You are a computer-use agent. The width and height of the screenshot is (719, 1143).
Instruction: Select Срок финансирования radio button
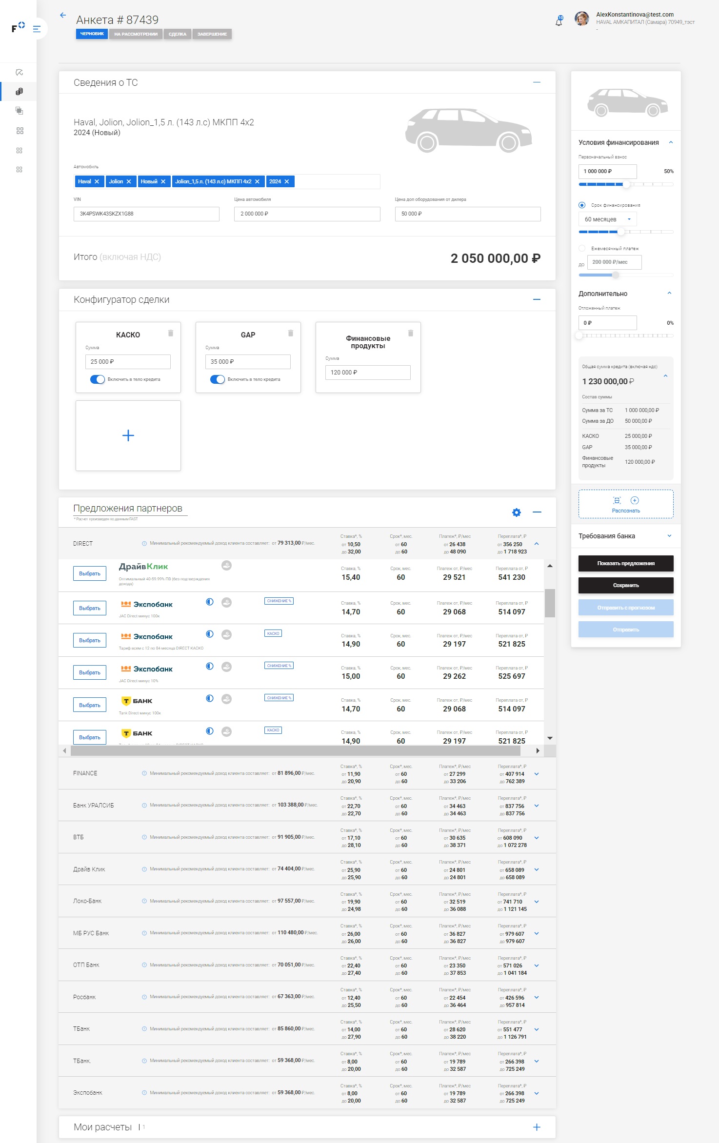(582, 205)
